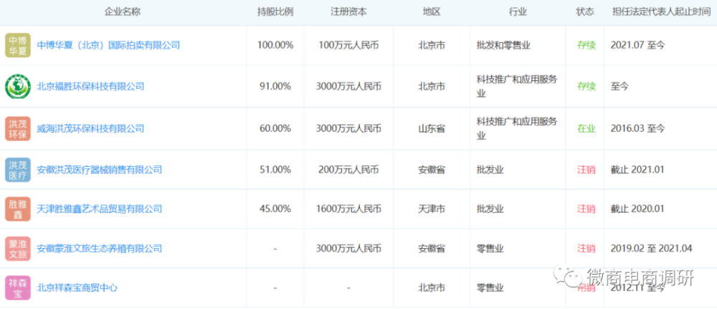Click the 状态 column header

tap(585, 12)
